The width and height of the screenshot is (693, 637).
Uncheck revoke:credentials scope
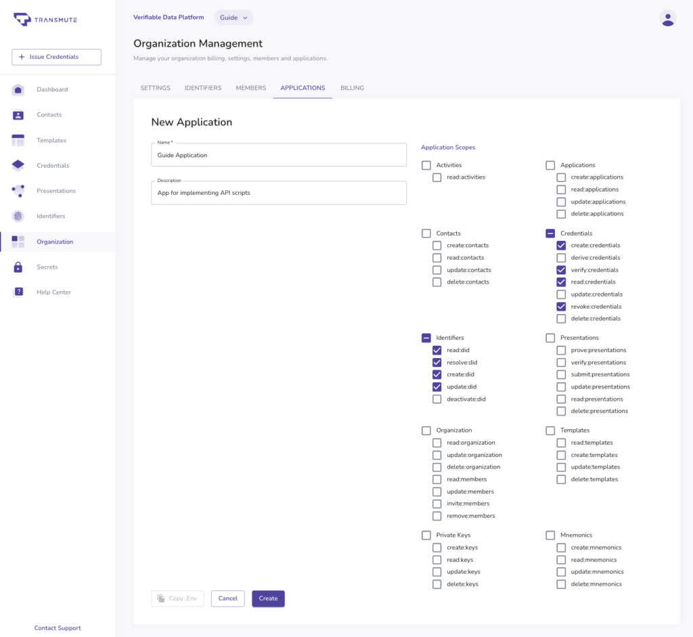pos(561,307)
